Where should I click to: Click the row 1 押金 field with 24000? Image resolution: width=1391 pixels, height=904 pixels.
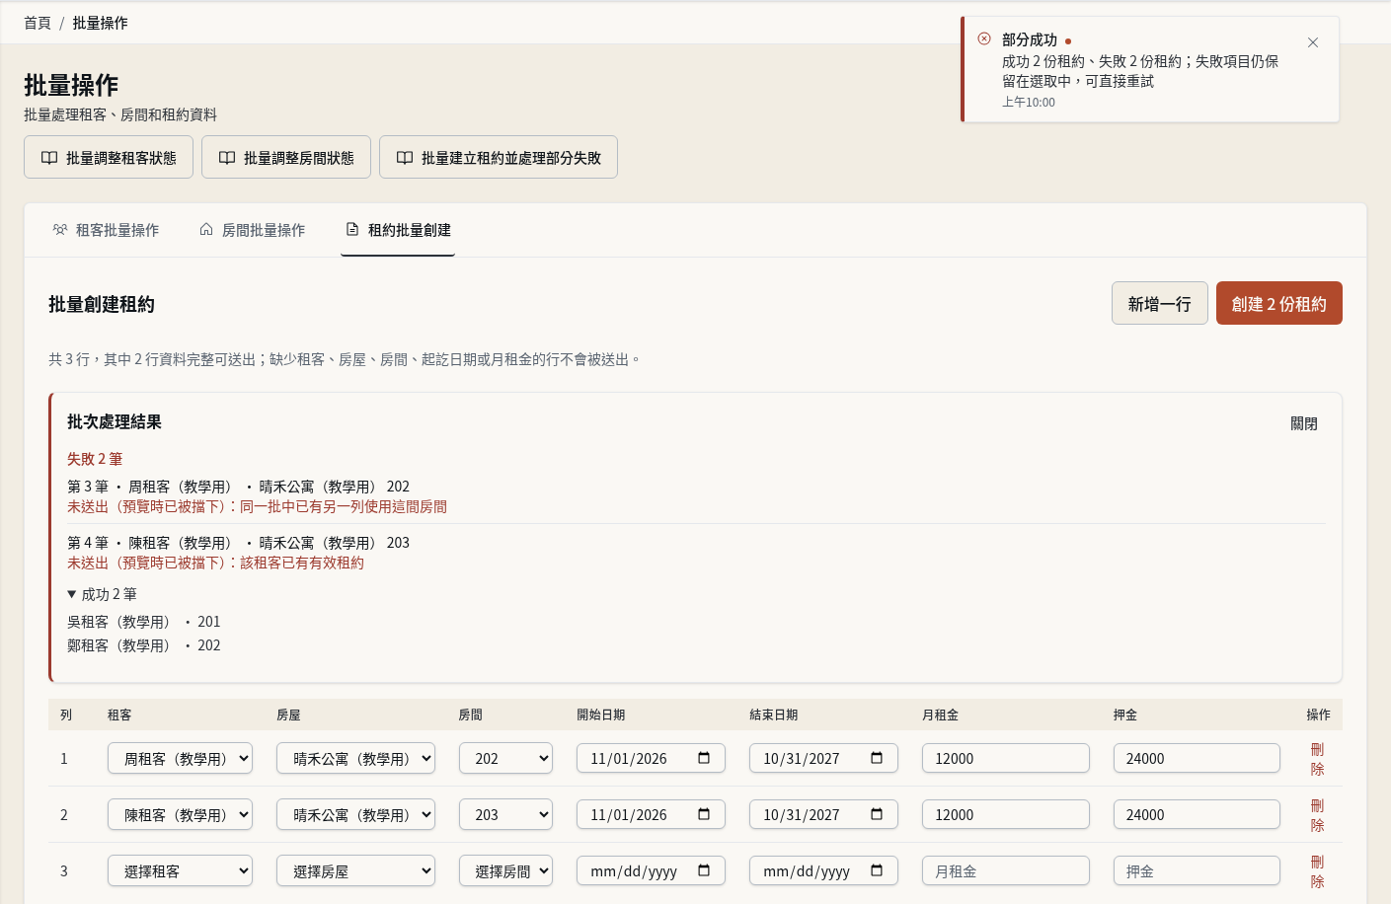[x=1197, y=758]
